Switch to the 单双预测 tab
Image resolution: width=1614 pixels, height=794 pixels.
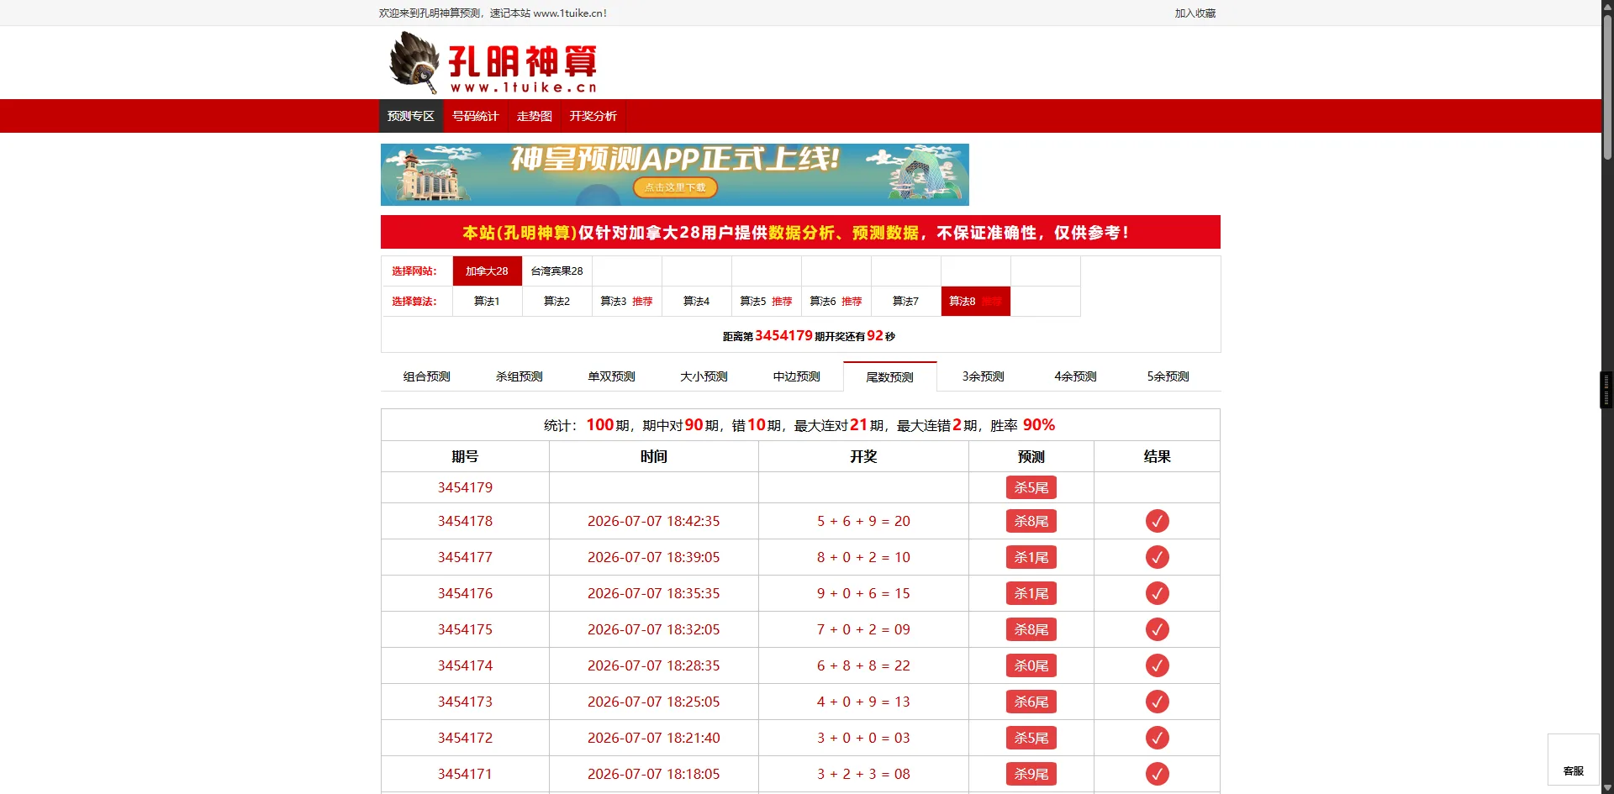[x=612, y=376]
